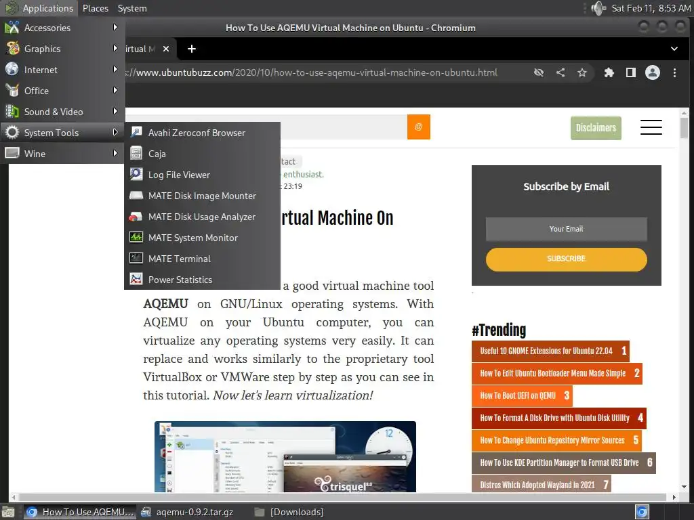
Task: Open Log File Viewer
Action: 202,175
